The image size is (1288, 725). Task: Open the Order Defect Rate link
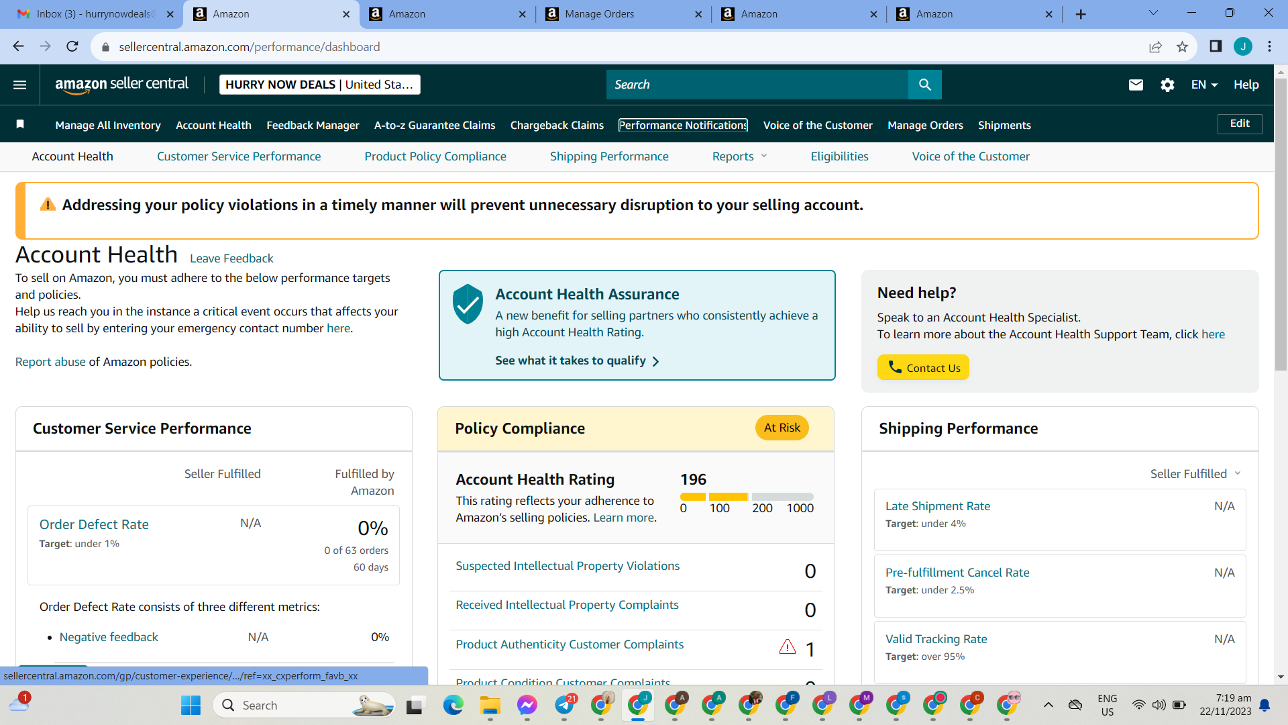(94, 524)
